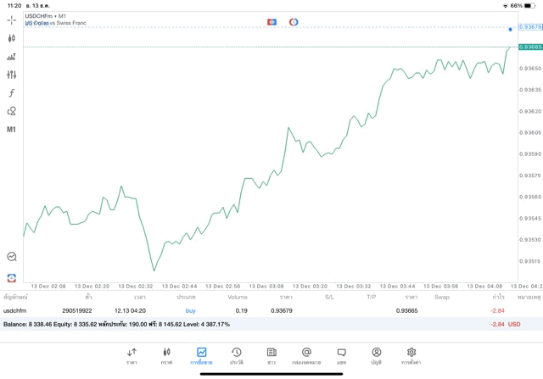Select ticket number 290519922
The height and width of the screenshot is (379, 543).
77,311
